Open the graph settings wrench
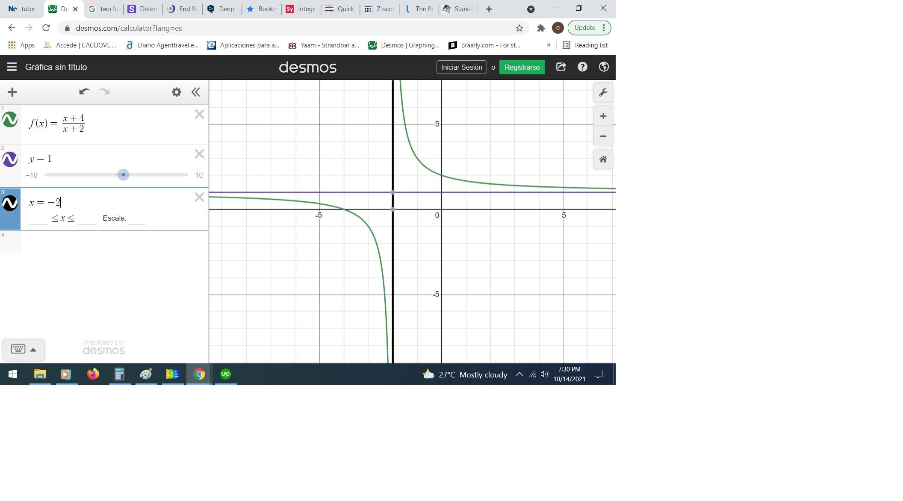The height and width of the screenshot is (501, 903). pos(603,93)
